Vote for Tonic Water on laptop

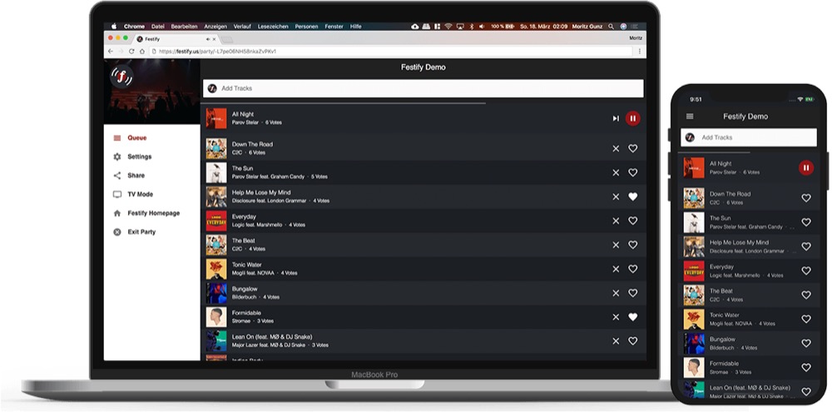[x=632, y=269]
